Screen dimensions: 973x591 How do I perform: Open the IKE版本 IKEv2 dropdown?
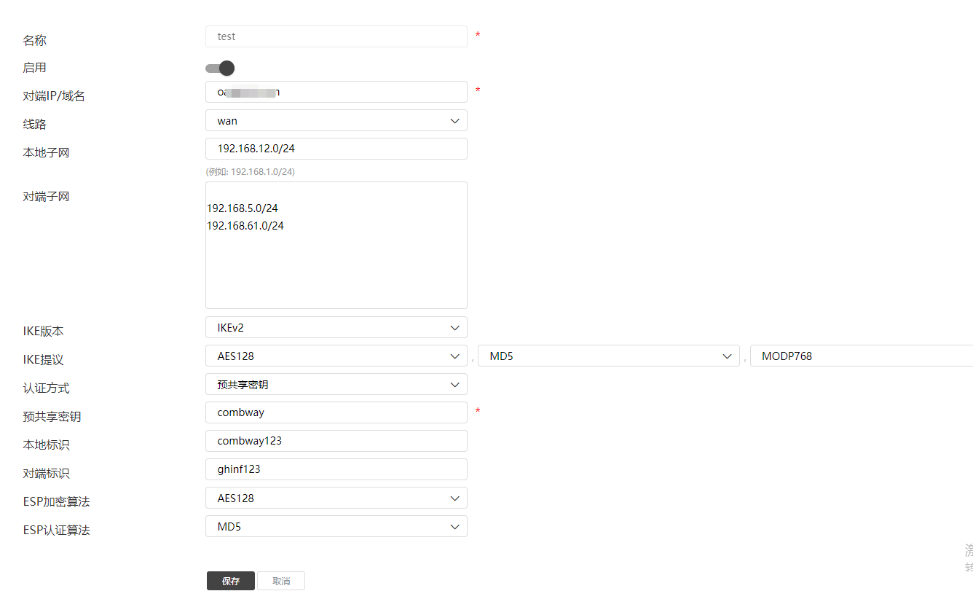[x=336, y=327]
